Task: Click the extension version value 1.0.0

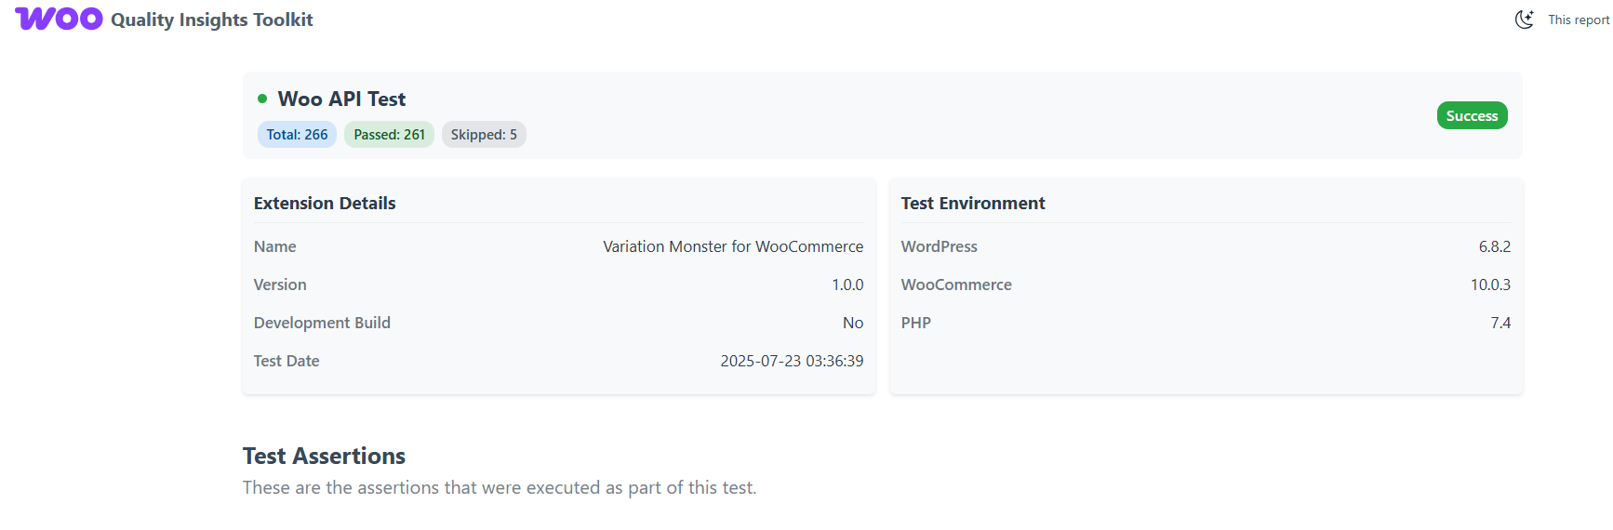Action: click(x=846, y=285)
